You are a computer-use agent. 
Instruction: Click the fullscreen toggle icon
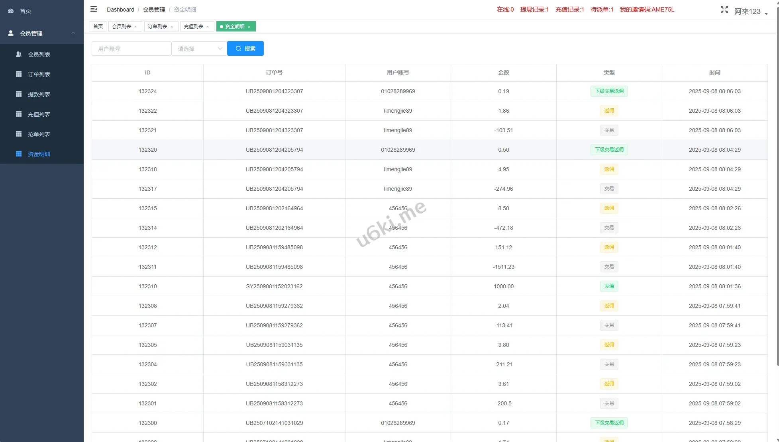point(724,10)
